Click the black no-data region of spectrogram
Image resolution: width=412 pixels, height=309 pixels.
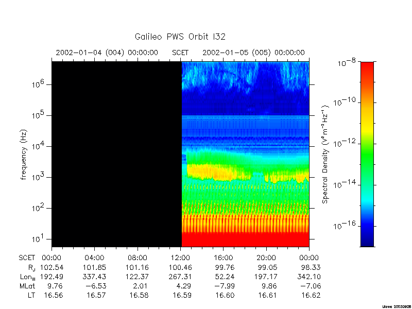[x=117, y=154]
